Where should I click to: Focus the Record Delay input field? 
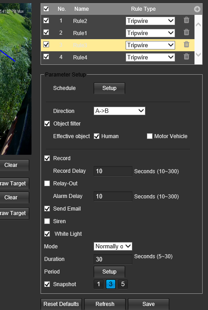(113, 171)
